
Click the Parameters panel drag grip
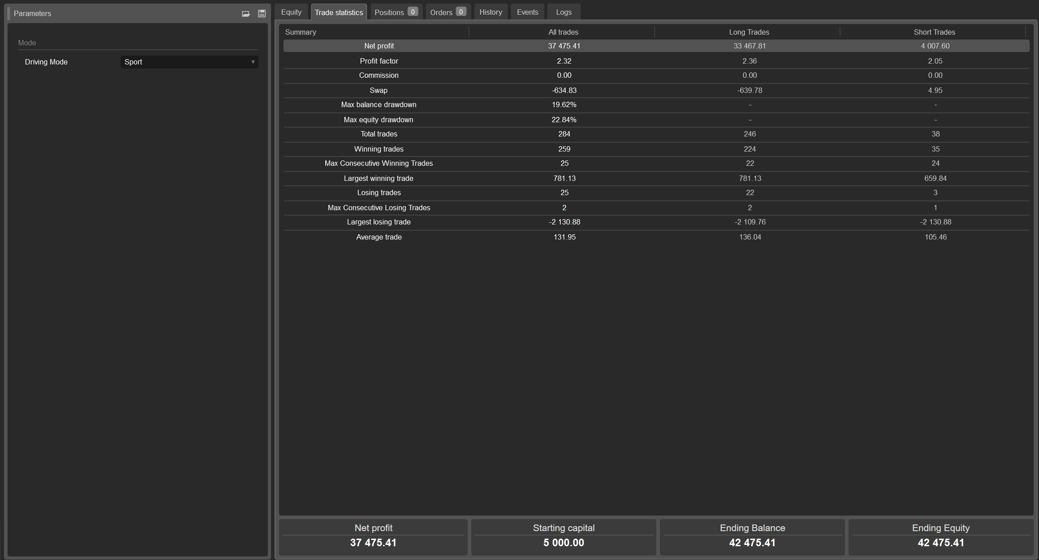[x=9, y=13]
